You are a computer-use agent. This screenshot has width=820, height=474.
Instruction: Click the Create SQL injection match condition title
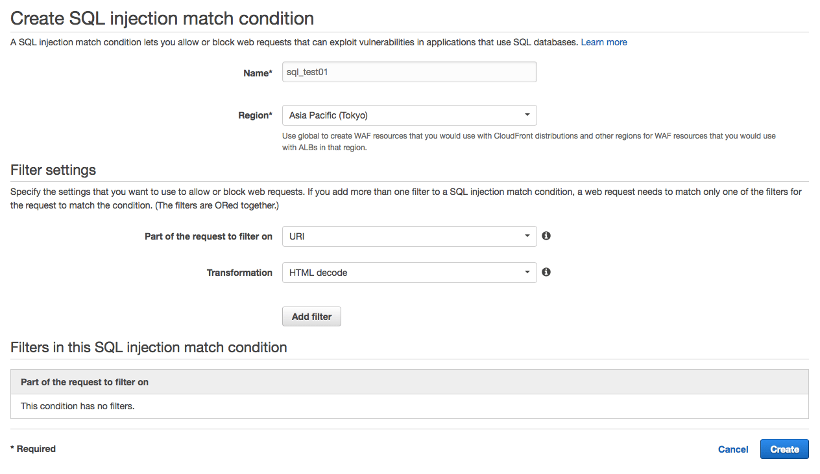pos(162,18)
